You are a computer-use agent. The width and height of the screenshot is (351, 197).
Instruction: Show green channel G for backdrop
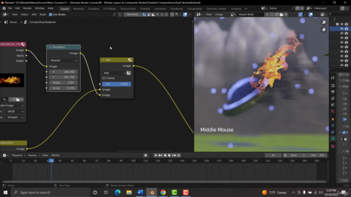pyautogui.click(x=162, y=15)
